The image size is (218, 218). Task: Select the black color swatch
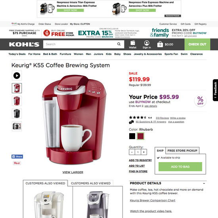tap(132, 136)
